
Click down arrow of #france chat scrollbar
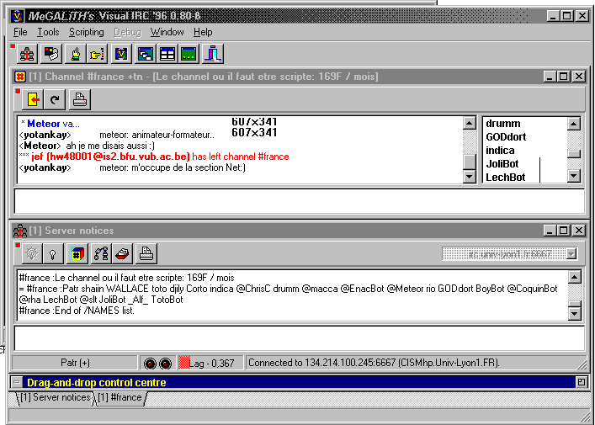pyautogui.click(x=470, y=176)
